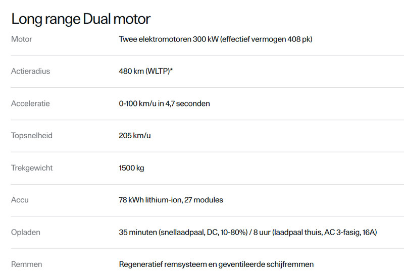Select the Trekgewicht label
This screenshot has width=404, height=277.
(x=32, y=168)
